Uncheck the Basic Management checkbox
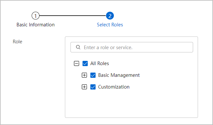Screen dimensions: 213x125 [x=93, y=75]
